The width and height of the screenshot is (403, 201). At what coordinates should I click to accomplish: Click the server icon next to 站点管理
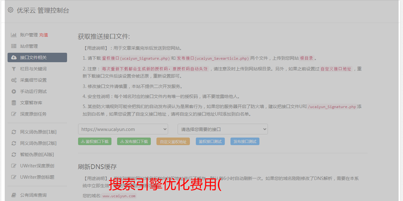pos(14,46)
